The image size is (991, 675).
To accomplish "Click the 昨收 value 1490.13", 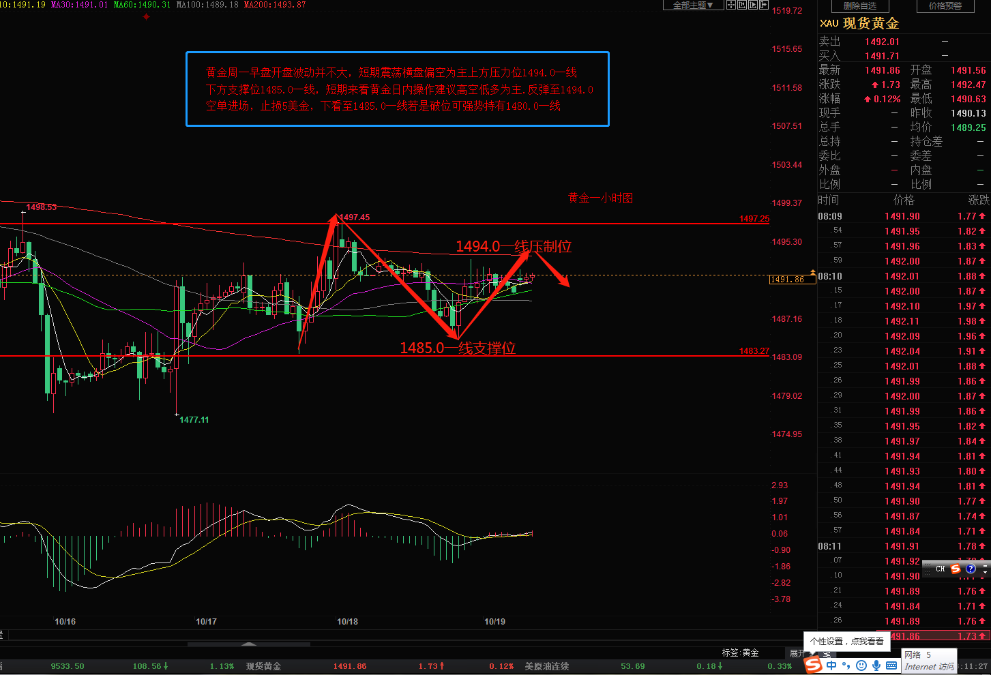I will coord(968,113).
